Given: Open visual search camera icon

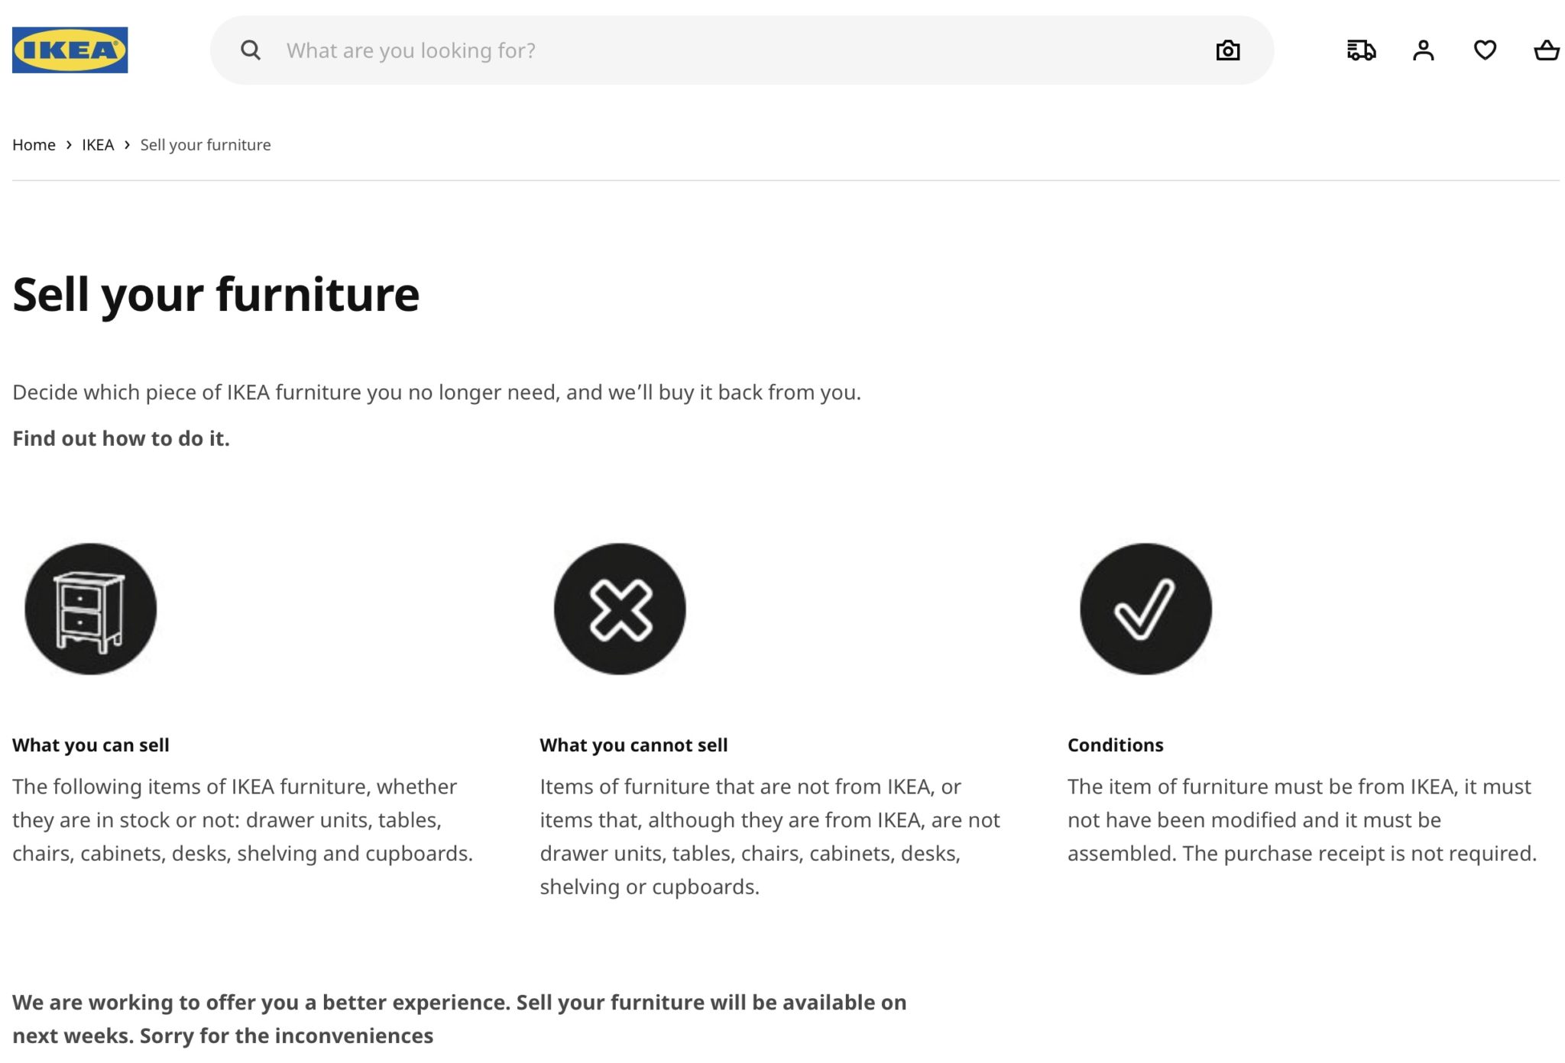Looking at the screenshot, I should point(1227,50).
